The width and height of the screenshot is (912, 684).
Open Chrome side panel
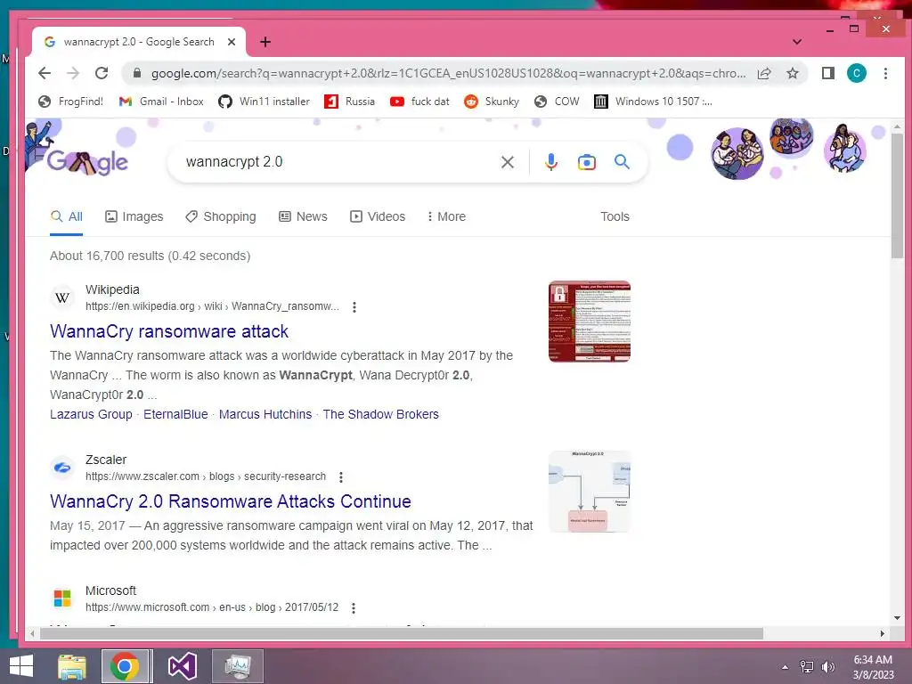coord(828,73)
